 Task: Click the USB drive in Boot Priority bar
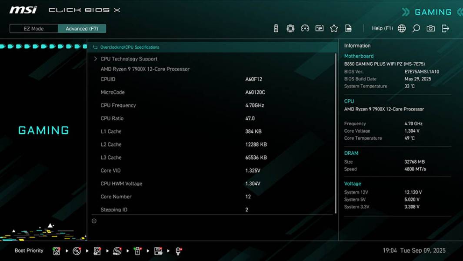[x=137, y=251]
